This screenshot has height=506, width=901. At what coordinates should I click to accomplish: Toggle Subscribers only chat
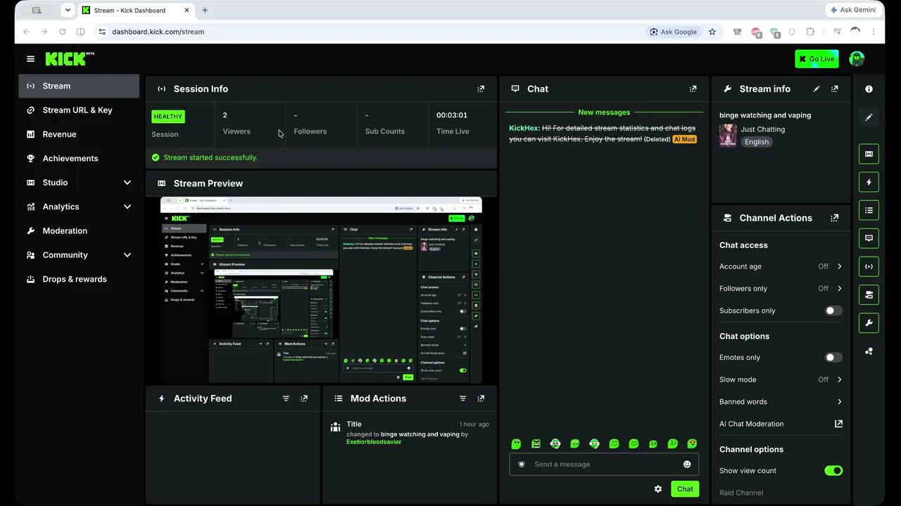click(833, 311)
